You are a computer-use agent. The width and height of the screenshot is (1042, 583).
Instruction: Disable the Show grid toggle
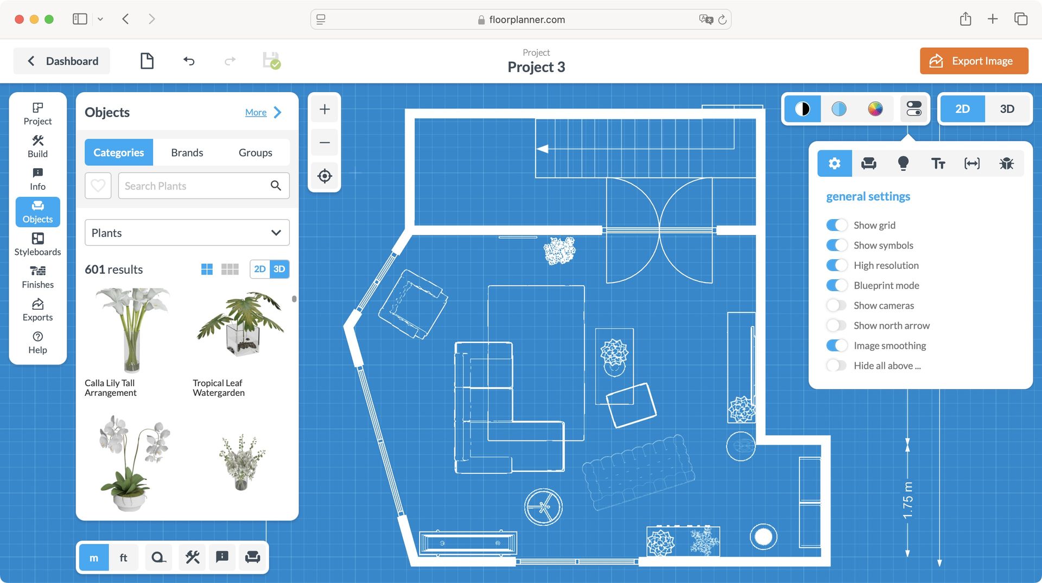coord(836,225)
